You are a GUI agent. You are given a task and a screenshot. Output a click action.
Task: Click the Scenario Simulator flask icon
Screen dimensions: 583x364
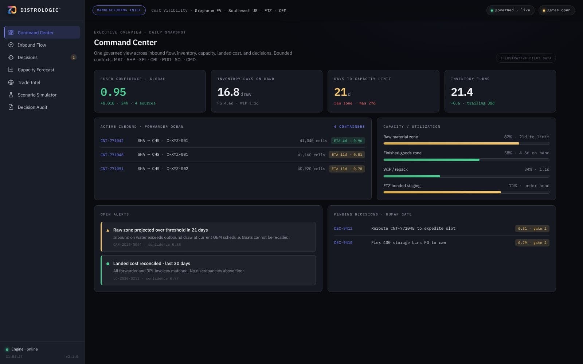click(11, 95)
